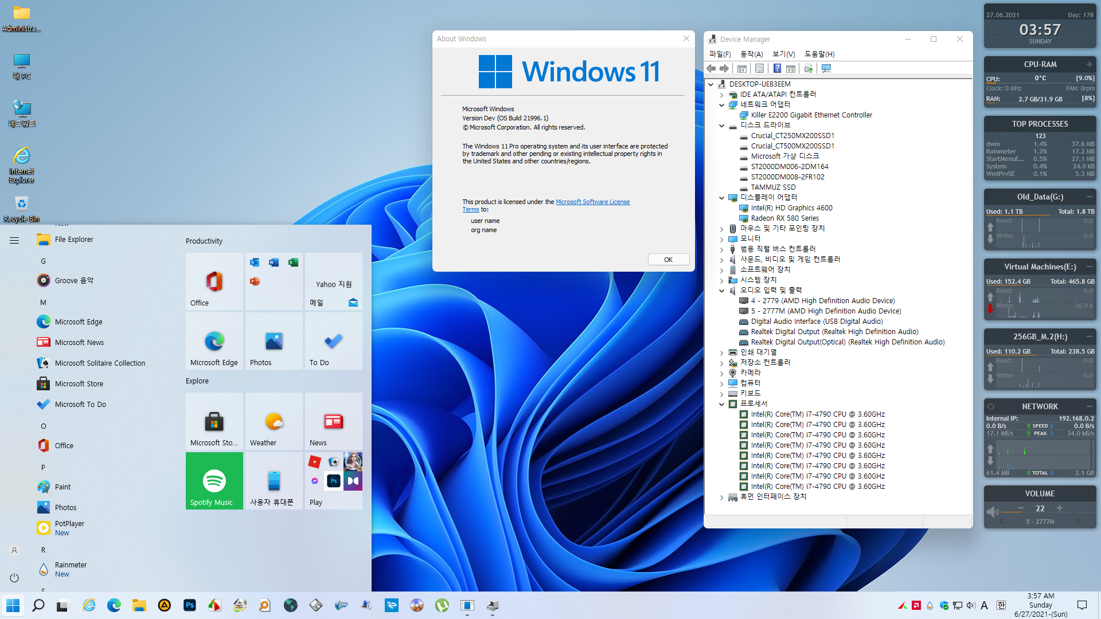Click plus button in VOLUME widget
This screenshot has width=1101, height=619.
(1060, 508)
